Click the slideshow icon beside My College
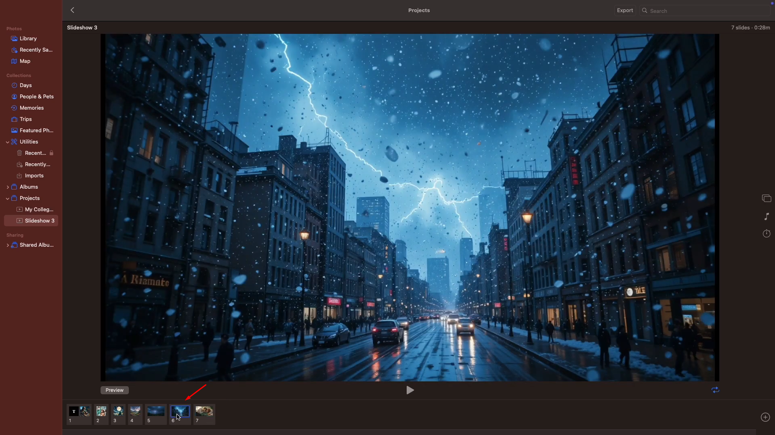This screenshot has width=775, height=435. [19, 210]
